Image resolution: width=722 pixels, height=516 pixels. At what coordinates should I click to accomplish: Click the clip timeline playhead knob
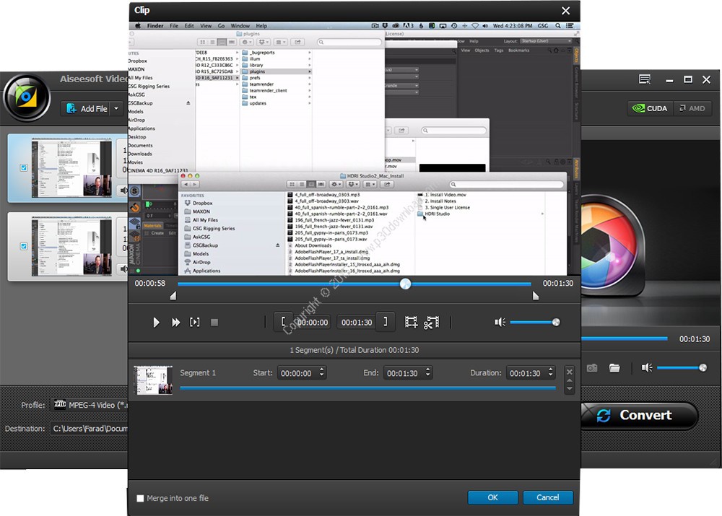405,284
